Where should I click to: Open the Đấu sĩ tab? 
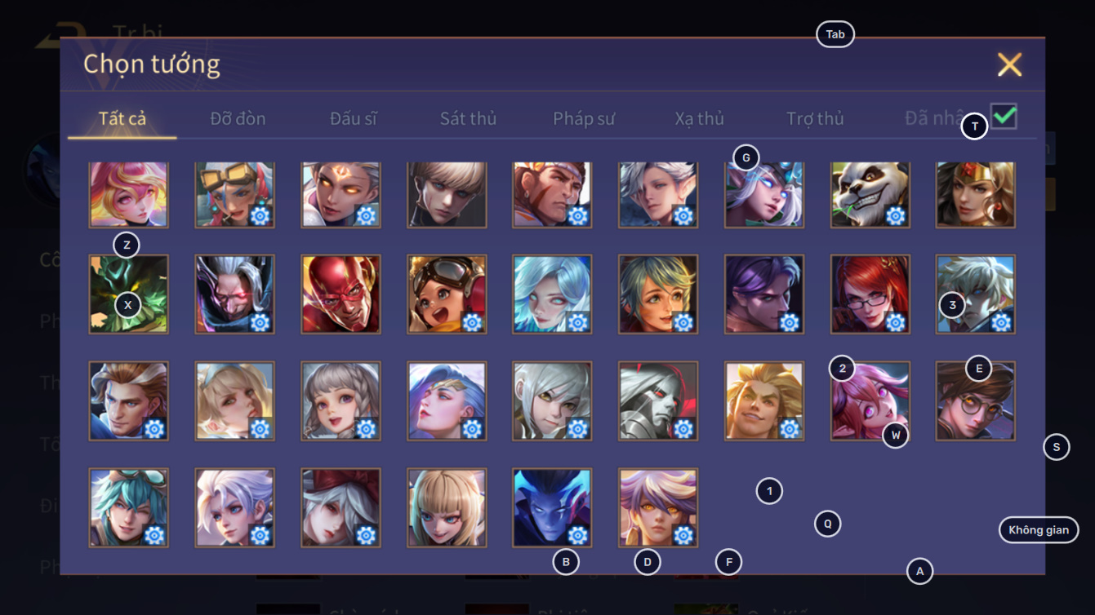tap(354, 118)
